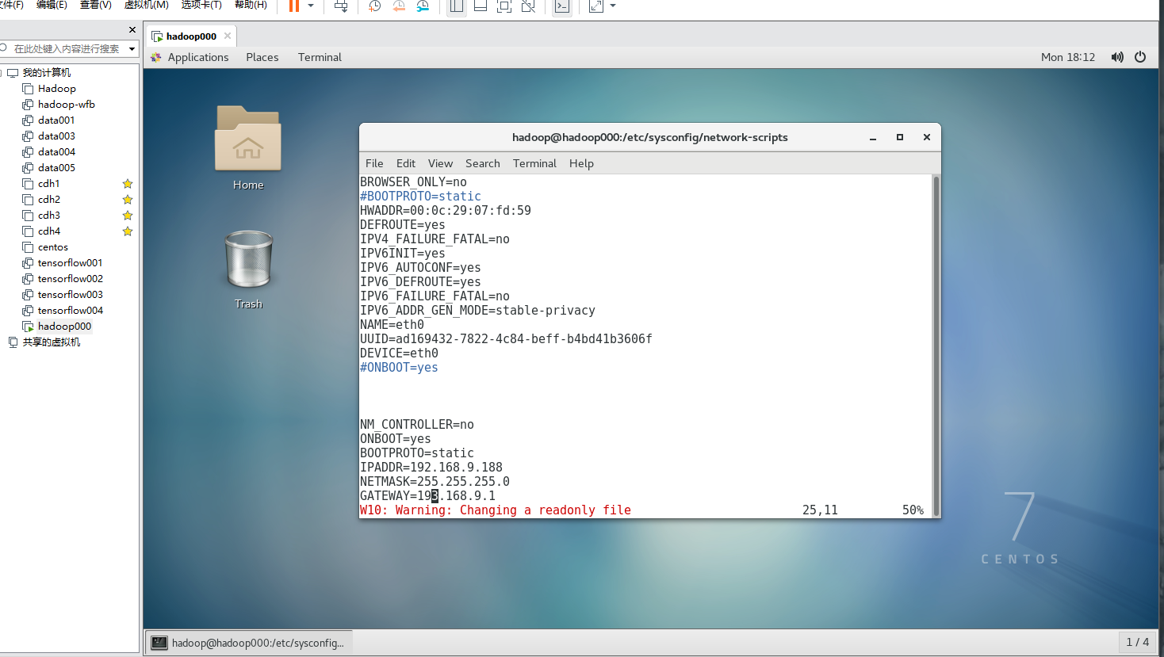Click the terminal taskbar button at bottom
Viewport: 1164px width, 657px height.
pyautogui.click(x=248, y=643)
